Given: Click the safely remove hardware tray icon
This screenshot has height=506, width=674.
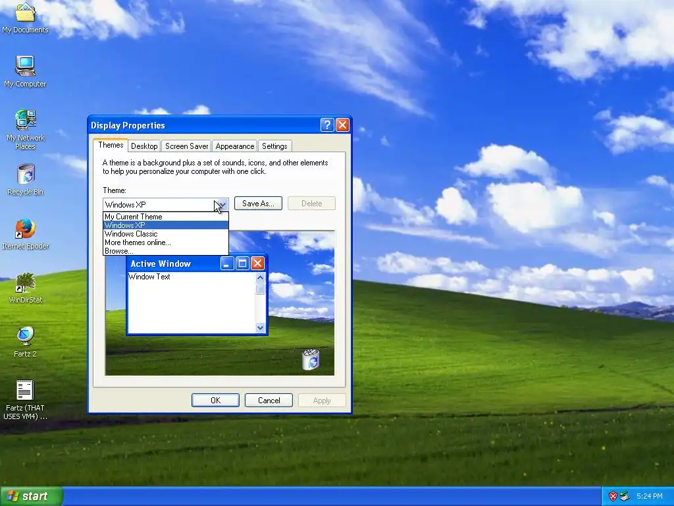Looking at the screenshot, I should 625,496.
